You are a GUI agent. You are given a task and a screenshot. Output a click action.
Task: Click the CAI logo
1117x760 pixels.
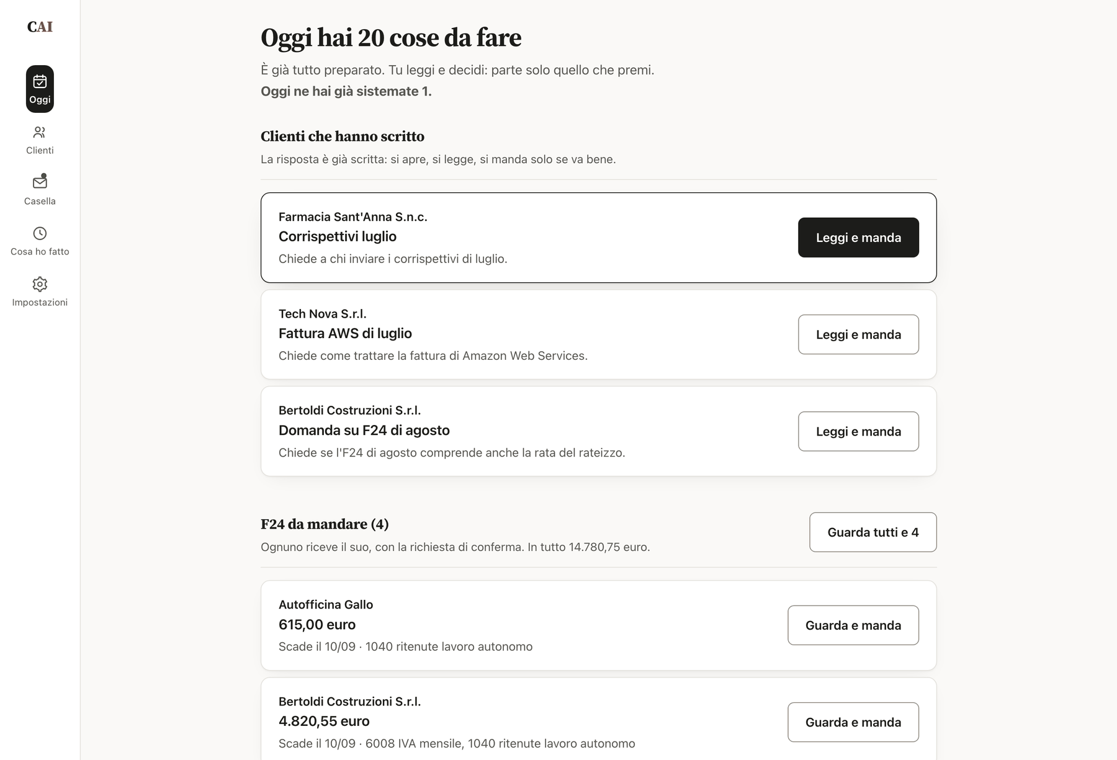[40, 27]
